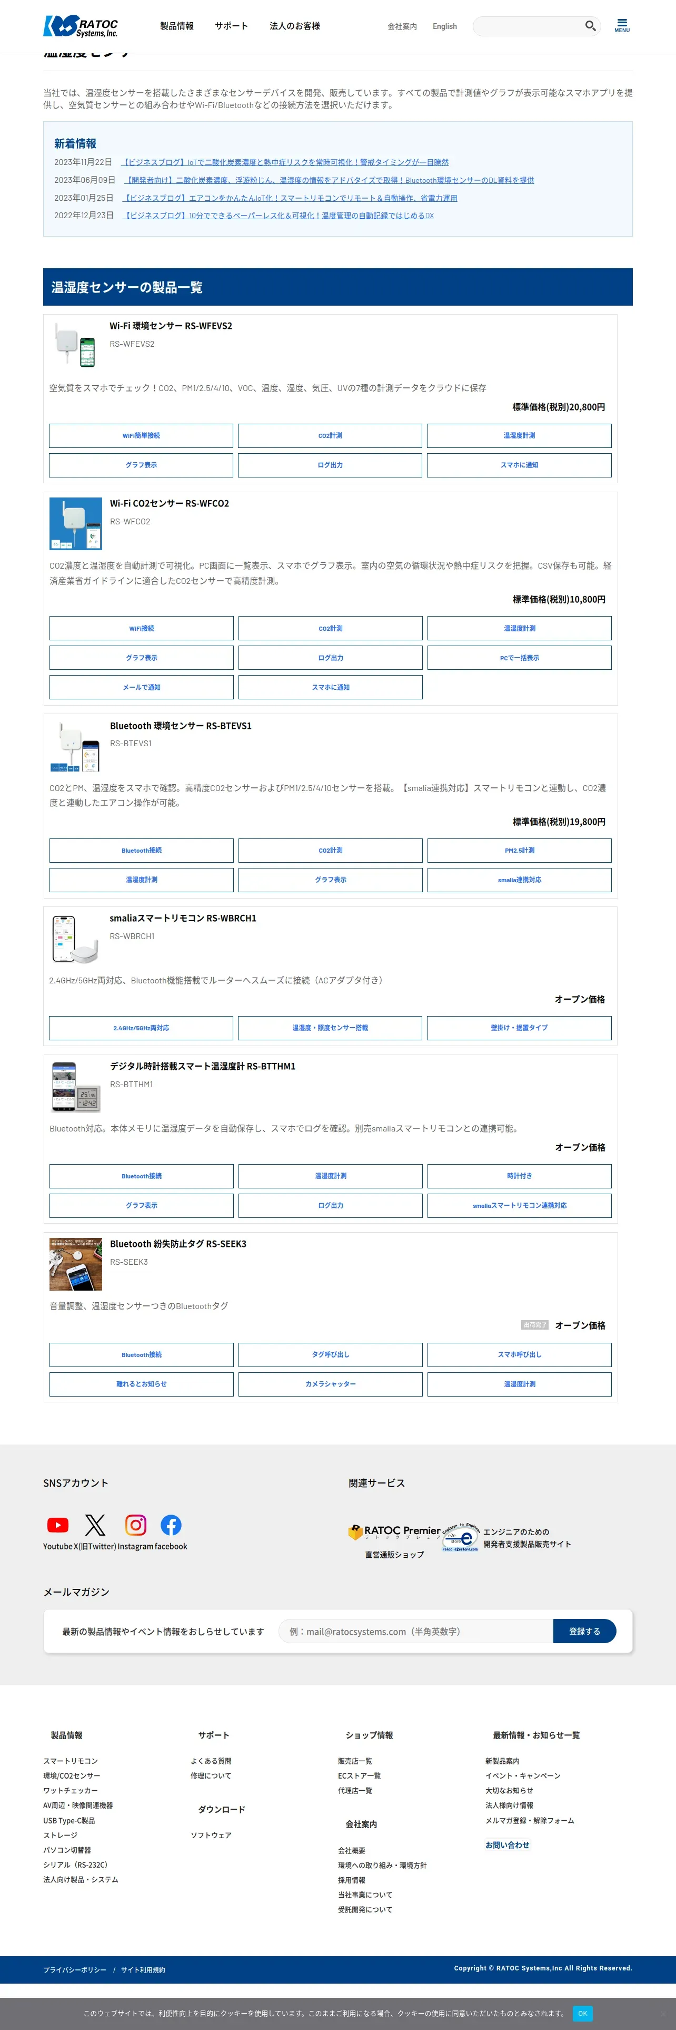Click メールで通知 tag button
Image resolution: width=676 pixels, height=2030 pixels.
pyautogui.click(x=142, y=687)
